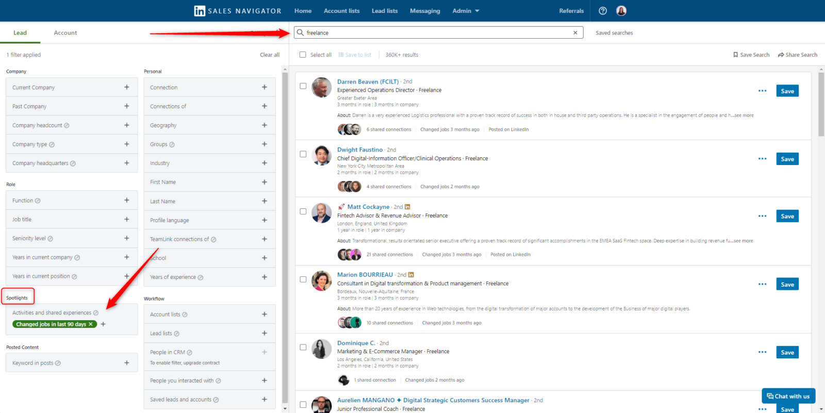Open Saved searches link
Image resolution: width=825 pixels, height=413 pixels.
[x=614, y=32]
